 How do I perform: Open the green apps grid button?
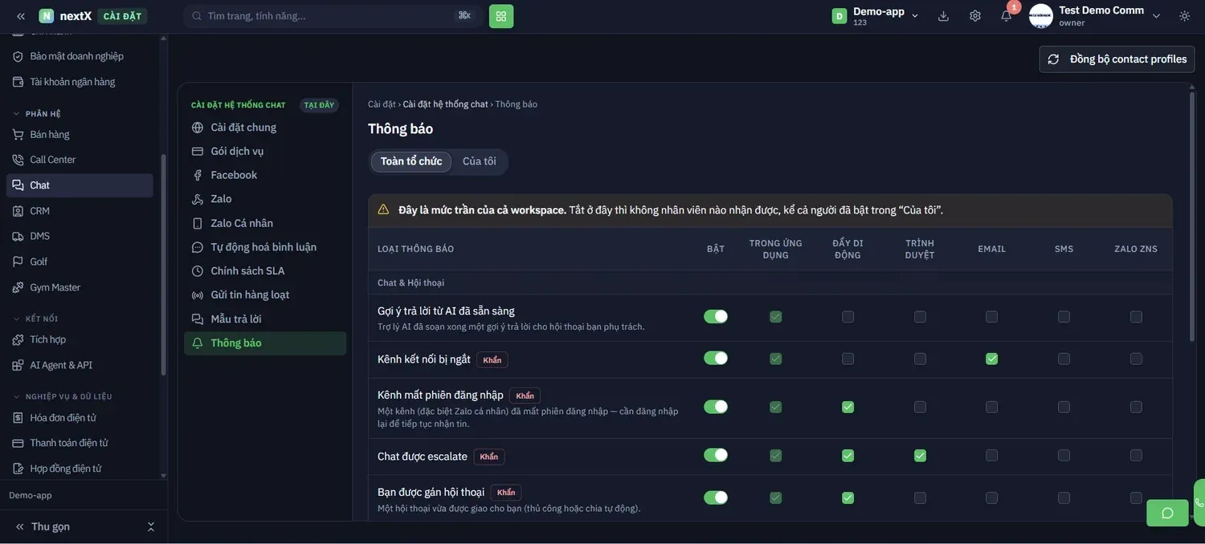pyautogui.click(x=501, y=16)
